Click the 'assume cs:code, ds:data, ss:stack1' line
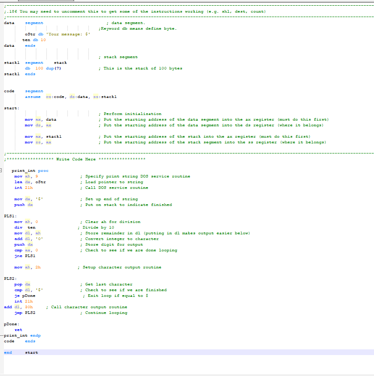 [x=71, y=97]
